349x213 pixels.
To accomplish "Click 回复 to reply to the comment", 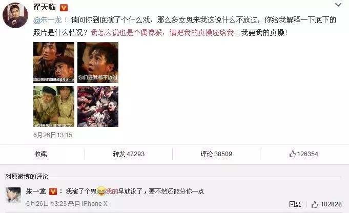I will point(295,204).
